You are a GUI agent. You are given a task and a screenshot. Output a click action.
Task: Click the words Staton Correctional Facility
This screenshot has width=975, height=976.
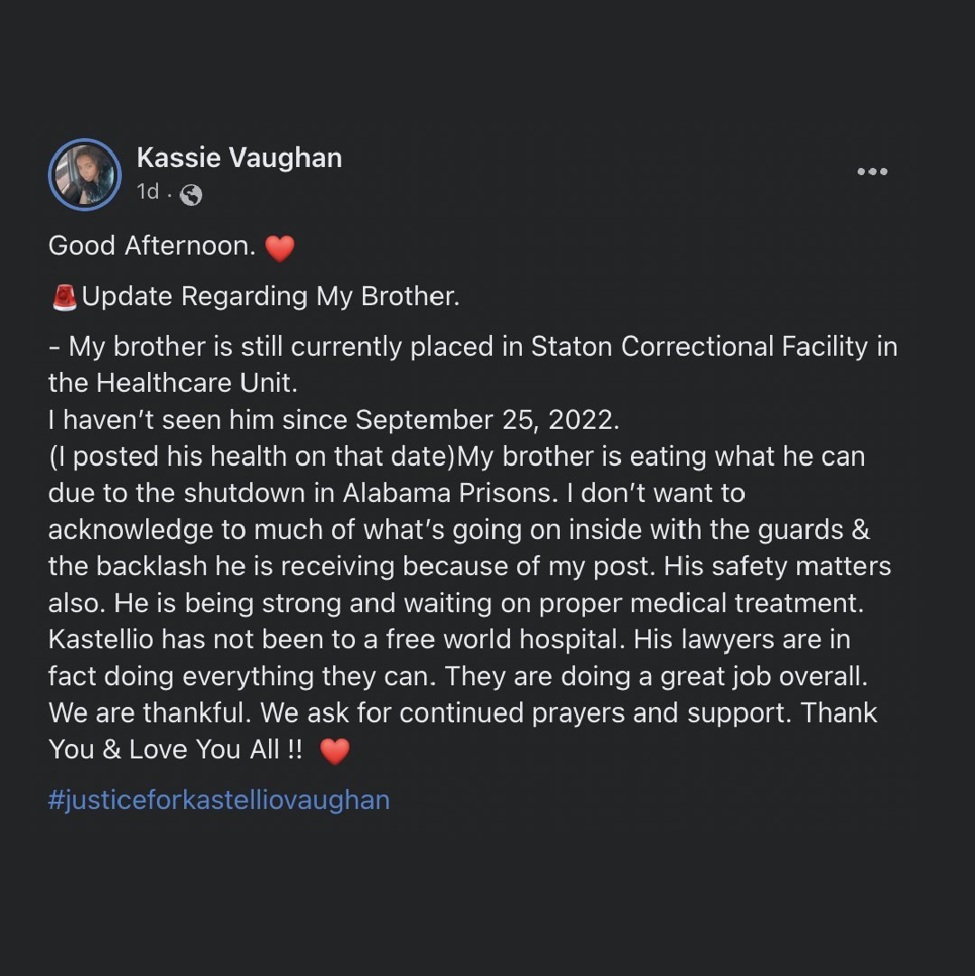(x=700, y=347)
